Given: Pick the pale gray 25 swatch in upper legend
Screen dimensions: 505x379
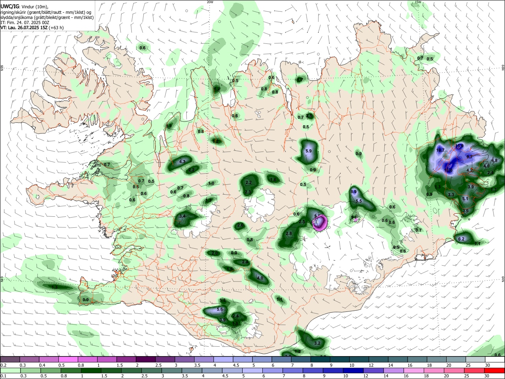Looking at the screenshot, I should (475, 360).
